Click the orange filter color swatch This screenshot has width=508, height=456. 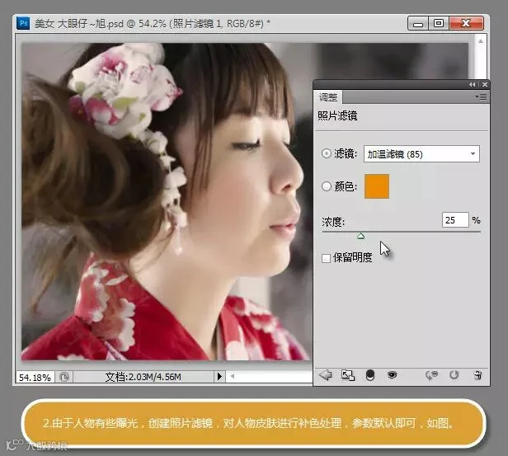click(377, 186)
